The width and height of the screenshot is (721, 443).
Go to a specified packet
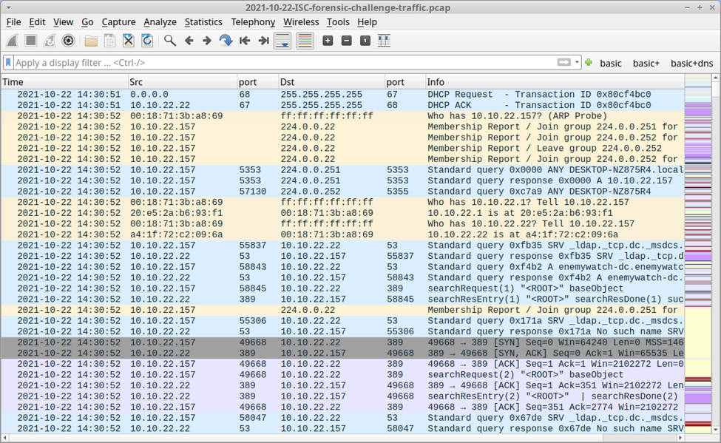226,41
